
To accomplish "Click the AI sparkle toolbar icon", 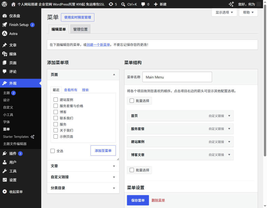I will 231,4.
